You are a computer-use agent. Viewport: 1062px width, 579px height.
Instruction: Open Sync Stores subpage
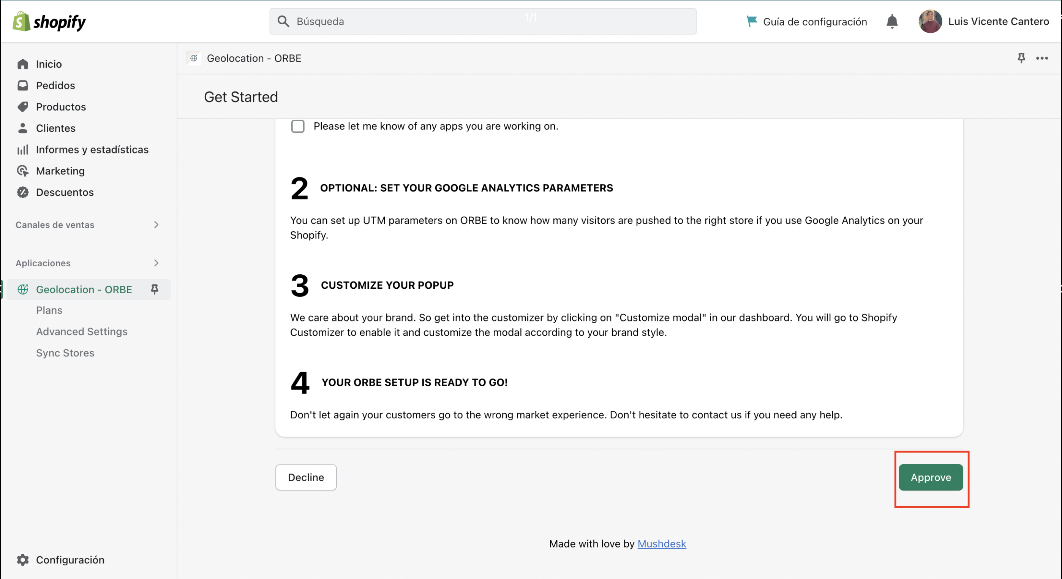65,353
